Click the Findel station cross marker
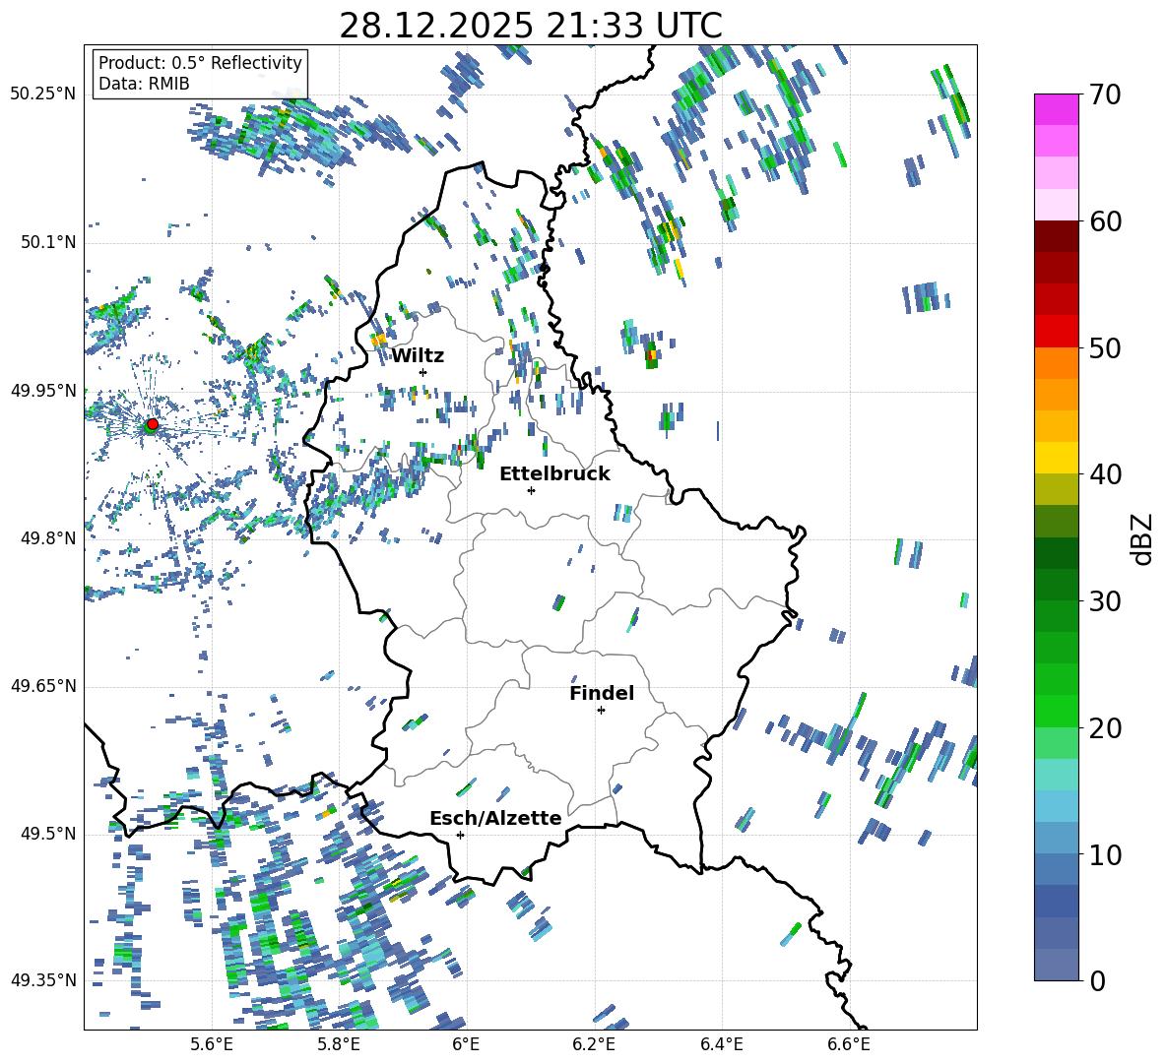Image resolution: width=1166 pixels, height=1064 pixels. tap(601, 711)
